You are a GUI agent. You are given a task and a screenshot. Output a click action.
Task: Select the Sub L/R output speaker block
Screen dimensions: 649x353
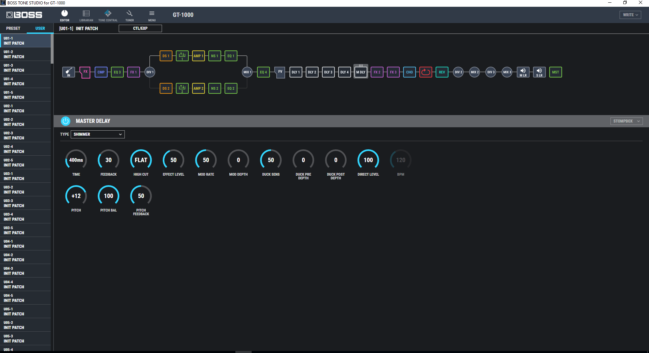tap(539, 72)
